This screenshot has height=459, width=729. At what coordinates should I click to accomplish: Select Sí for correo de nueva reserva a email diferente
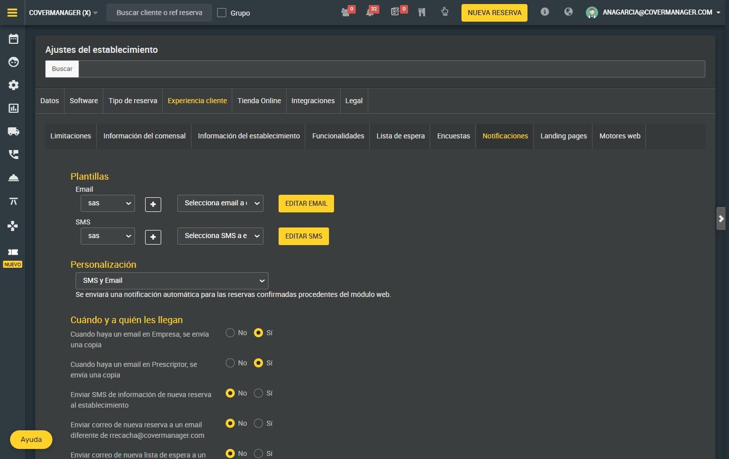pos(258,423)
